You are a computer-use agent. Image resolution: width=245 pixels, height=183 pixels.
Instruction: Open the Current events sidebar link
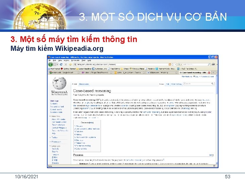pyautogui.click(x=56, y=109)
